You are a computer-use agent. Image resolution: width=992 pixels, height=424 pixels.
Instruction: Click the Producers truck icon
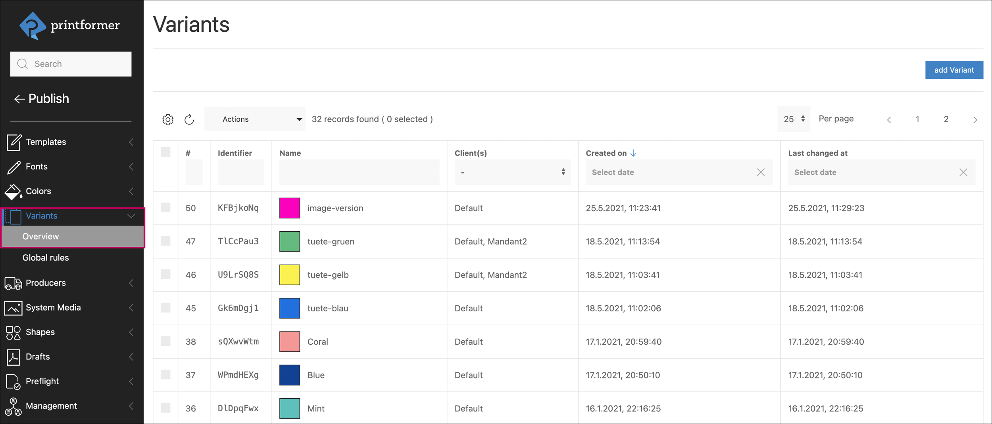click(13, 283)
